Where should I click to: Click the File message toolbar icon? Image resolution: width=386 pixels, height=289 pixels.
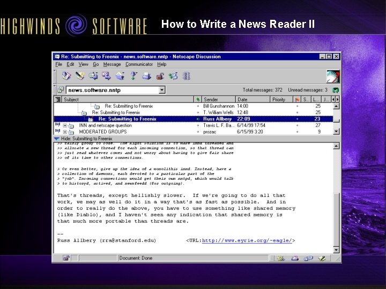coord(120,75)
